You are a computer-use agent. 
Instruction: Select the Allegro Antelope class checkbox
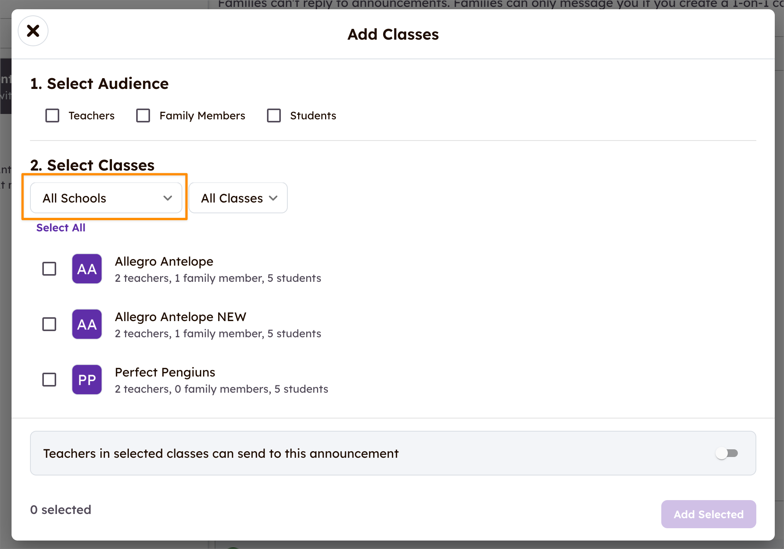pyautogui.click(x=49, y=269)
